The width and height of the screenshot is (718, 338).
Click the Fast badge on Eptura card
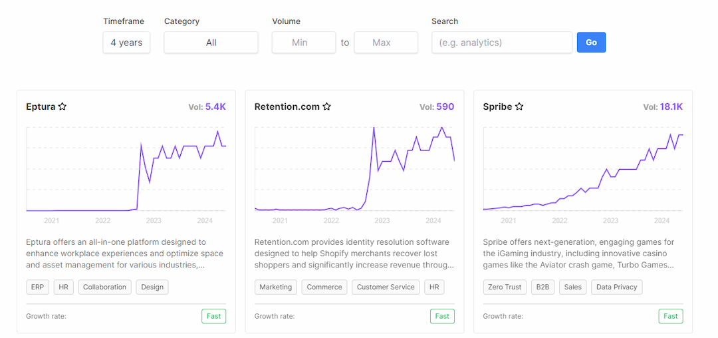click(214, 316)
